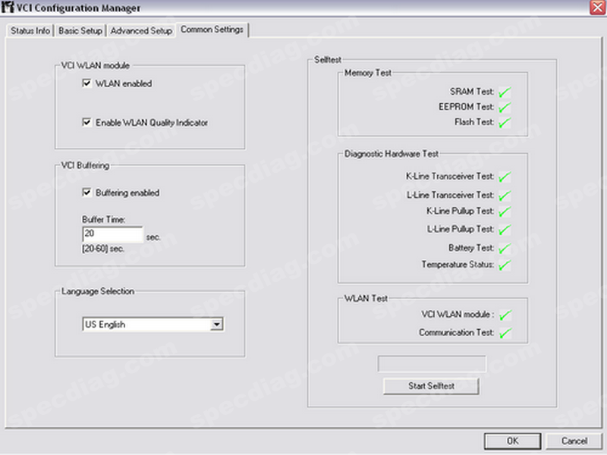Click the Battery Test status checkmark
The image size is (607, 455).
point(505,249)
